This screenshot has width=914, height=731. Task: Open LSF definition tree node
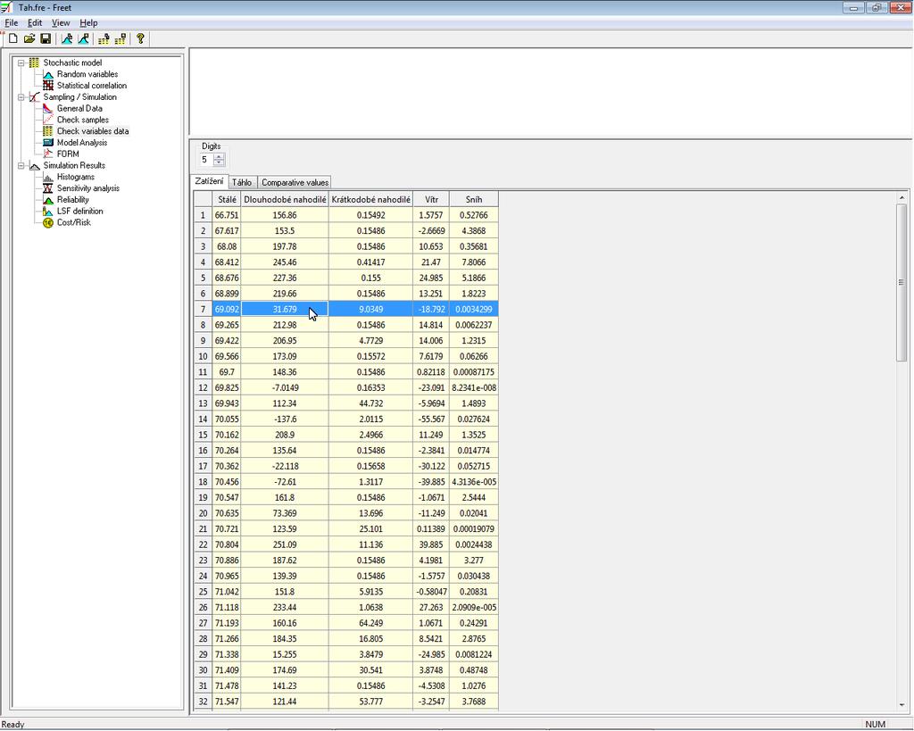[79, 211]
